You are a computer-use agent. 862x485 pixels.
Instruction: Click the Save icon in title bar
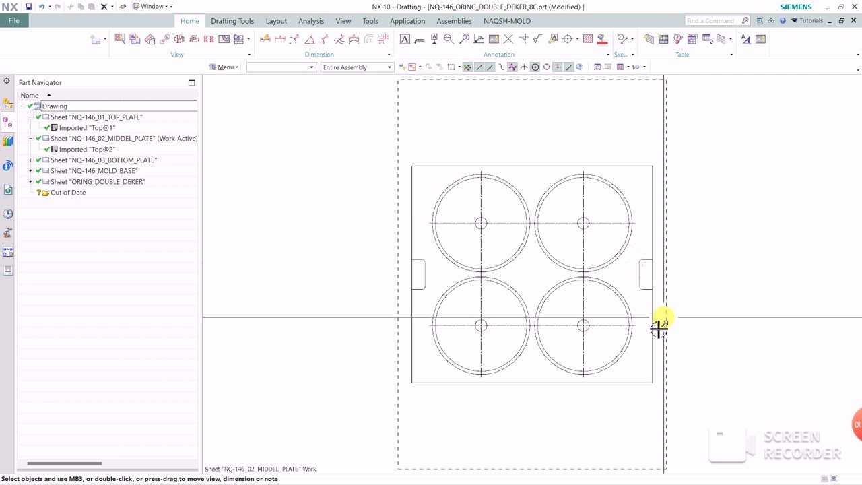28,7
